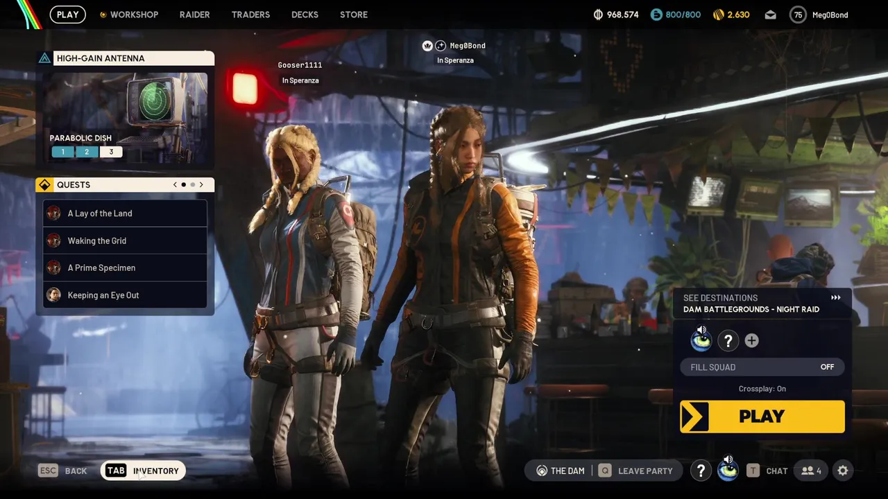Image resolution: width=888 pixels, height=499 pixels.
Task: Go to previous quests page arrow
Action: [x=176, y=185]
